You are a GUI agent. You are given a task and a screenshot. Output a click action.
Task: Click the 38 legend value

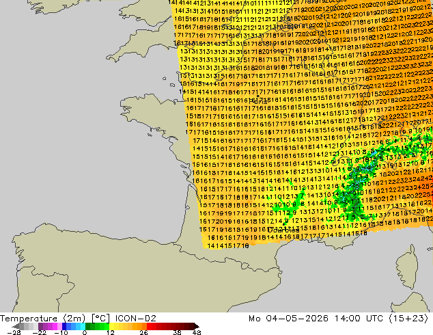point(178,332)
